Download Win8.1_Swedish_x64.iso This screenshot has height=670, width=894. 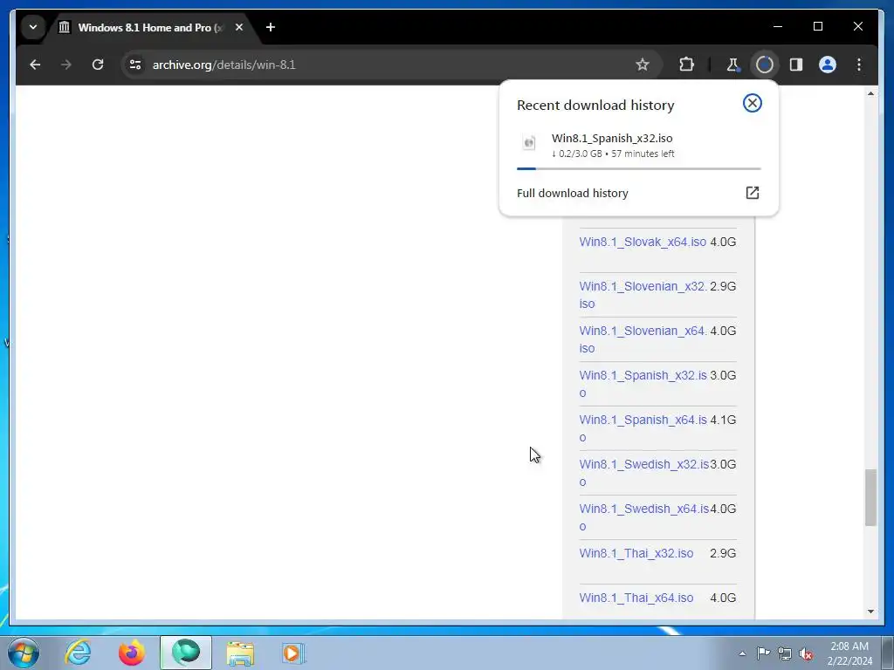(x=643, y=516)
